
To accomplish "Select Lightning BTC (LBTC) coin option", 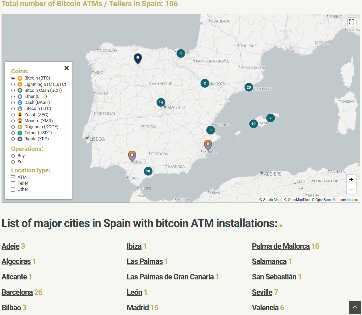I will [x=13, y=85].
